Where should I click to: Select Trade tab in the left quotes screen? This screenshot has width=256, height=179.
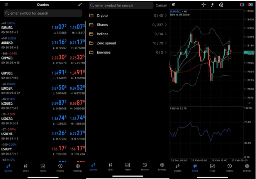[x=43, y=168]
